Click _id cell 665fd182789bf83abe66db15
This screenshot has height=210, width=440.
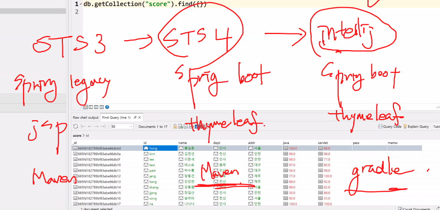[107, 193]
